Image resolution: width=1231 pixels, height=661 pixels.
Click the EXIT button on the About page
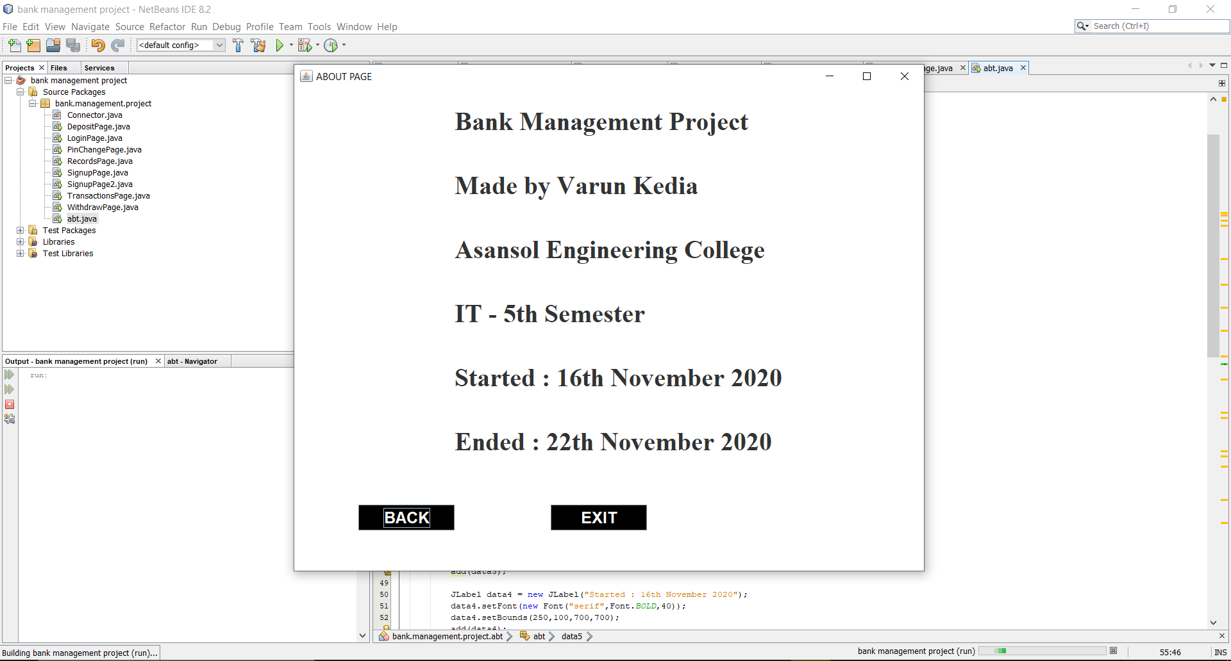[598, 518]
